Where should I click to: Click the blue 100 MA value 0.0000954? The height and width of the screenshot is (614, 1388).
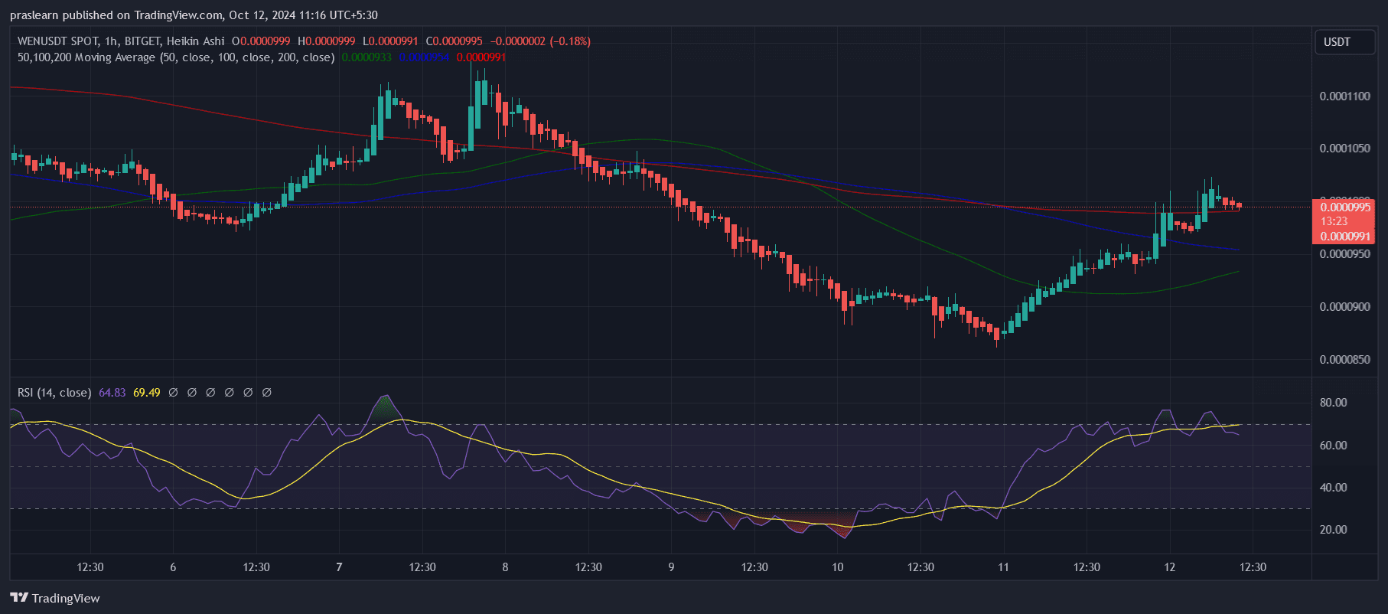coord(424,57)
